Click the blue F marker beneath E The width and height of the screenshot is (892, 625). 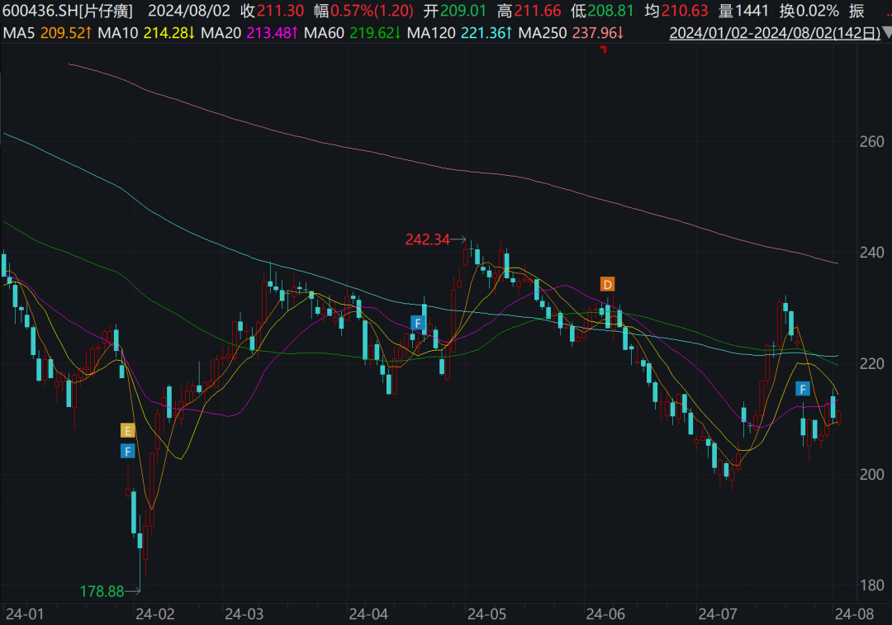[127, 451]
